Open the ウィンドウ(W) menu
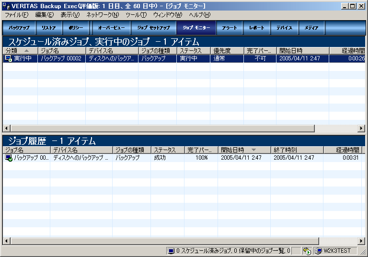The width and height of the screenshot is (368, 257). coord(168,15)
